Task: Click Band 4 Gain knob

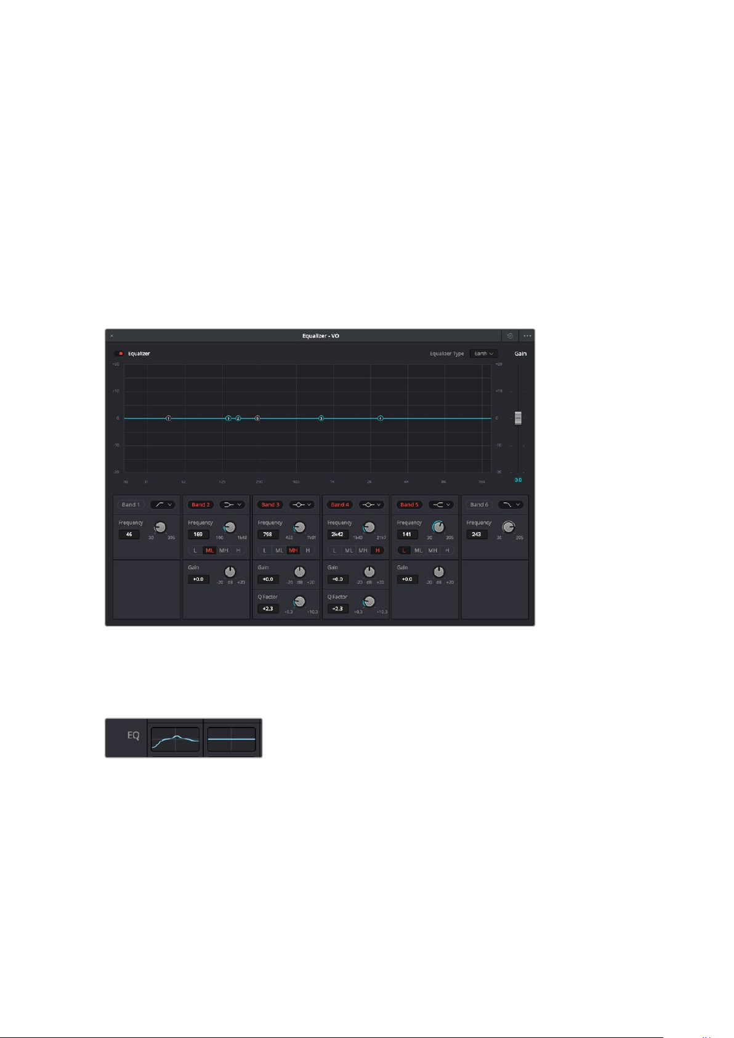Action: (x=369, y=572)
